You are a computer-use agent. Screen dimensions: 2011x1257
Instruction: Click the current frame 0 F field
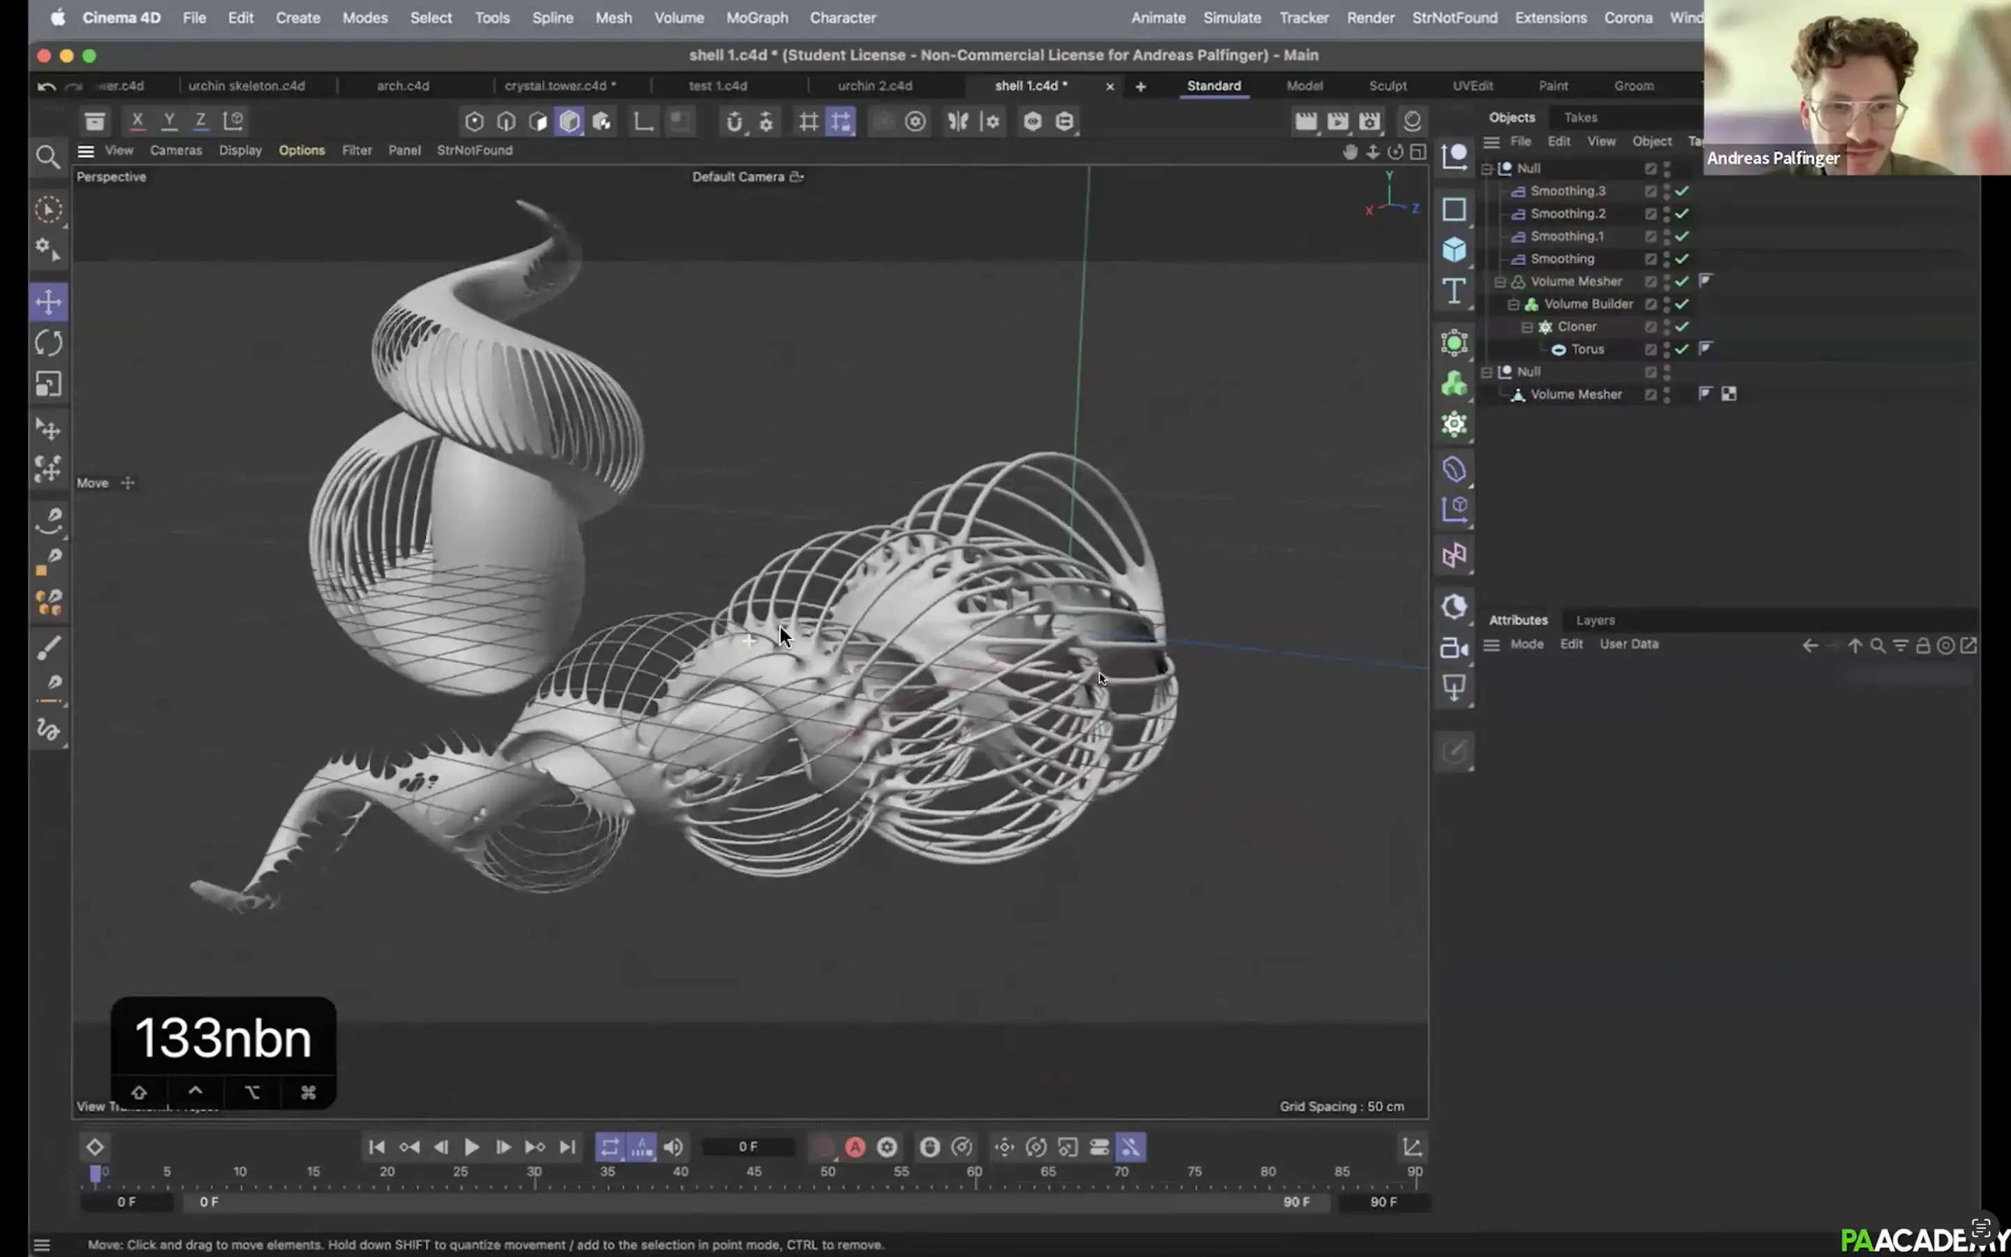click(747, 1147)
